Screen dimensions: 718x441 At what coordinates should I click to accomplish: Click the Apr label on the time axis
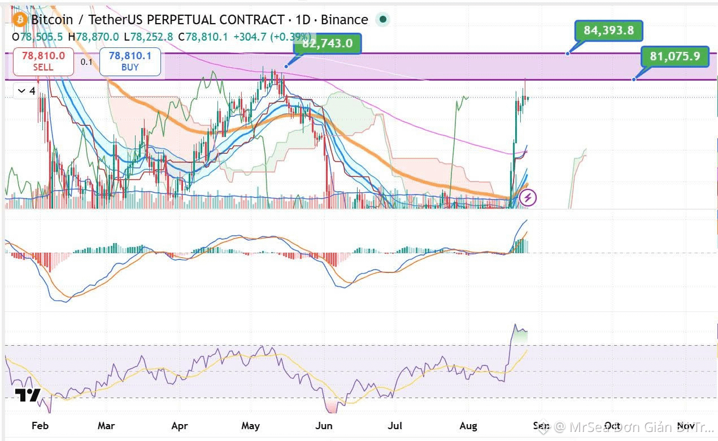point(179,426)
